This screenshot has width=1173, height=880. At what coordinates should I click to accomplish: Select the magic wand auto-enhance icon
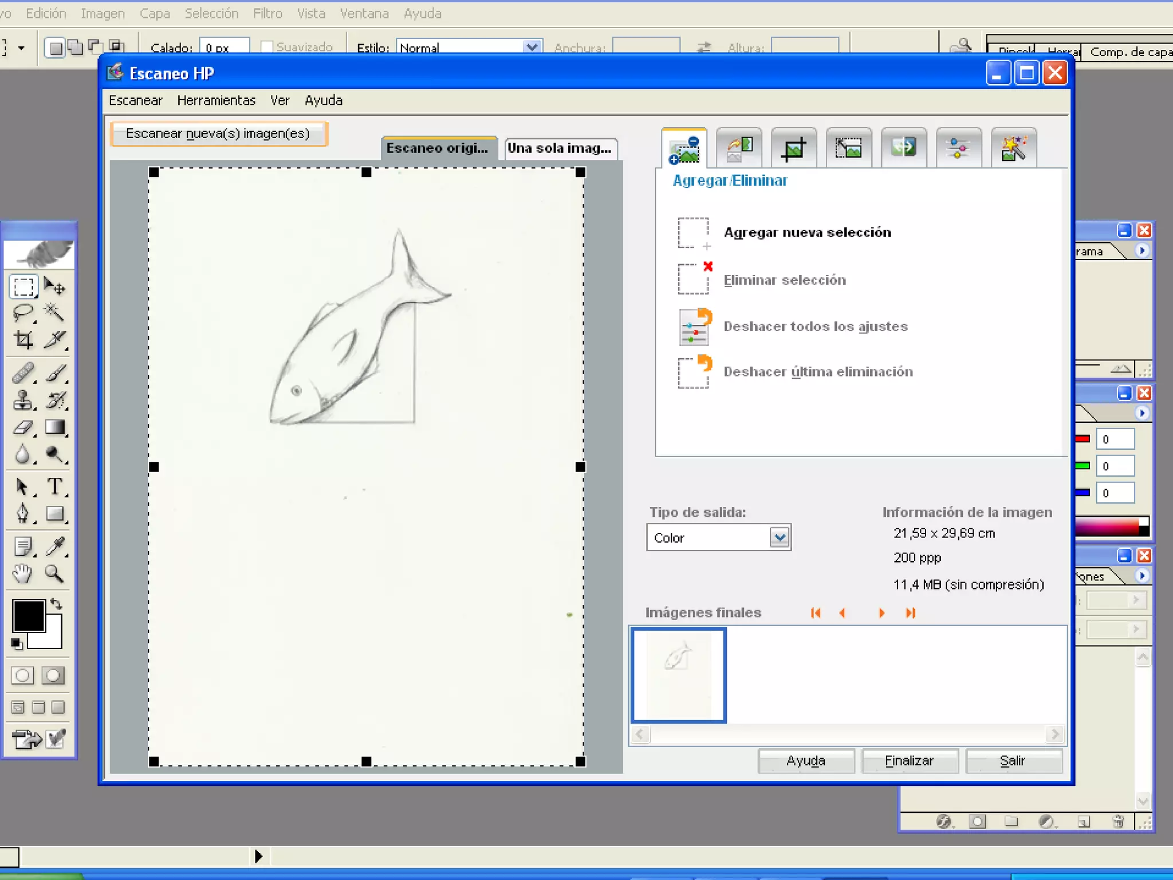pyautogui.click(x=1013, y=148)
